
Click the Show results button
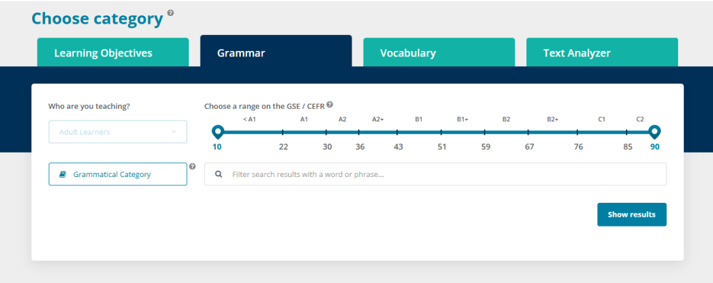click(632, 215)
